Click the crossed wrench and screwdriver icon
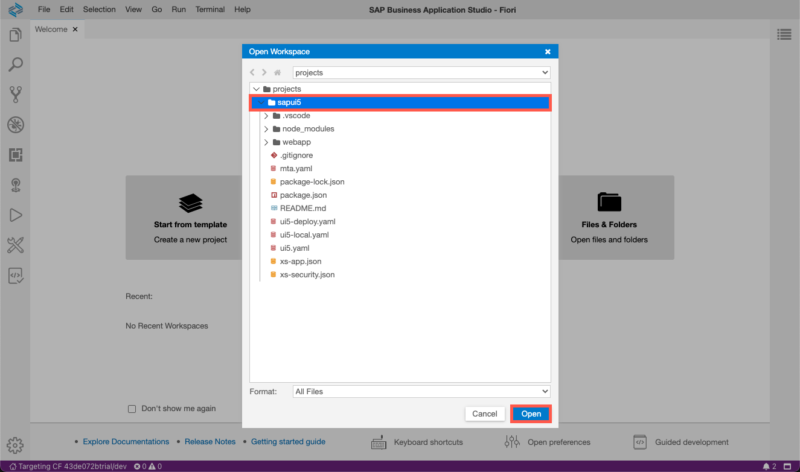800x472 pixels. click(x=15, y=245)
